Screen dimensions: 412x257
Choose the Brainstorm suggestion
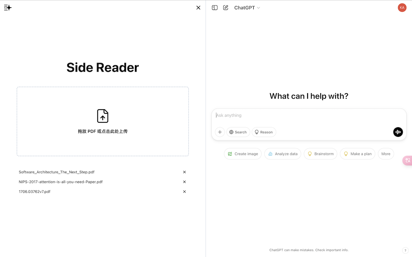pos(321,154)
